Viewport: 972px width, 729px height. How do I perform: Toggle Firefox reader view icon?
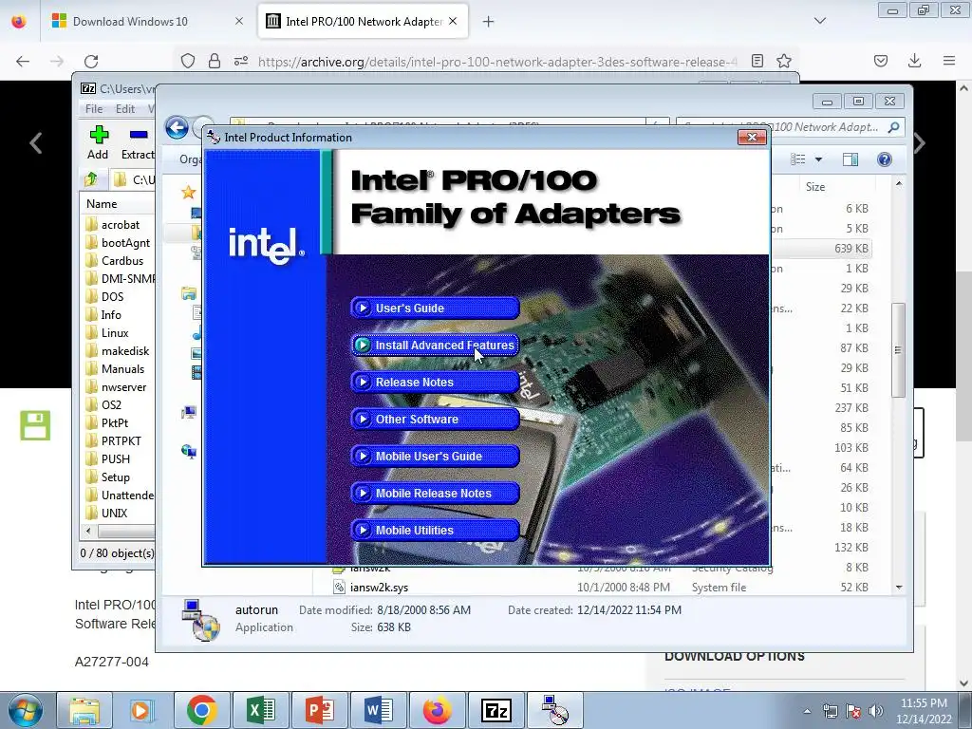point(757,61)
